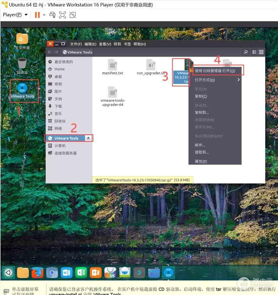Open the 查看(V) menu
The width and height of the screenshot is (278, 295).
coord(105,44)
